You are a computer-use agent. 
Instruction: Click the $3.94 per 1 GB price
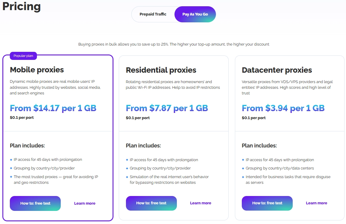[x=283, y=108]
